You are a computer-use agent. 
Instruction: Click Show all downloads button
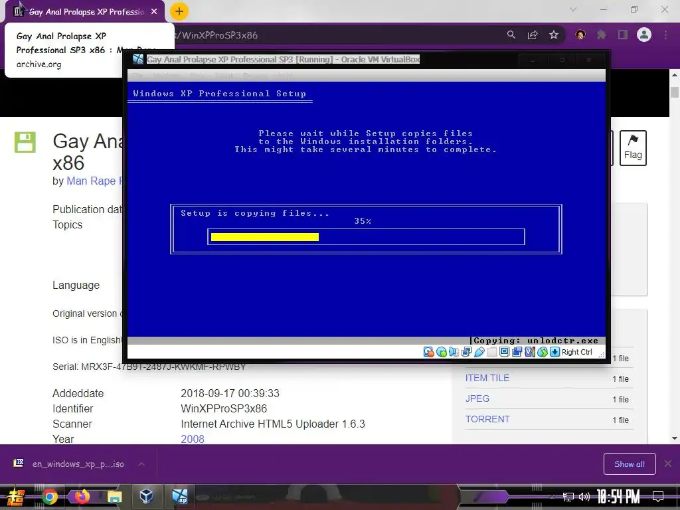coord(630,464)
